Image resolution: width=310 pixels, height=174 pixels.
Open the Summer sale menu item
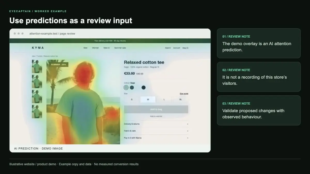[x=120, y=48]
